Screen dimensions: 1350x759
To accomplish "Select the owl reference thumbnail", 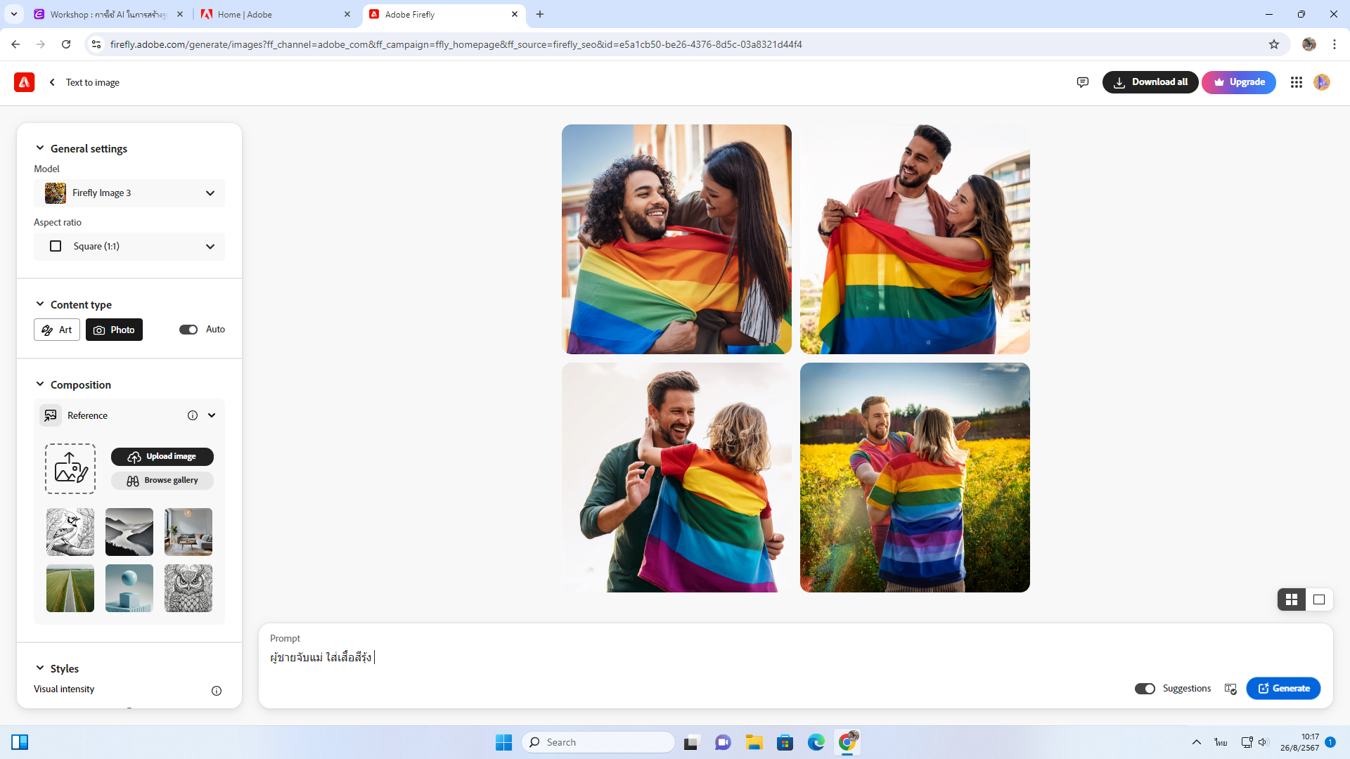I will point(188,588).
